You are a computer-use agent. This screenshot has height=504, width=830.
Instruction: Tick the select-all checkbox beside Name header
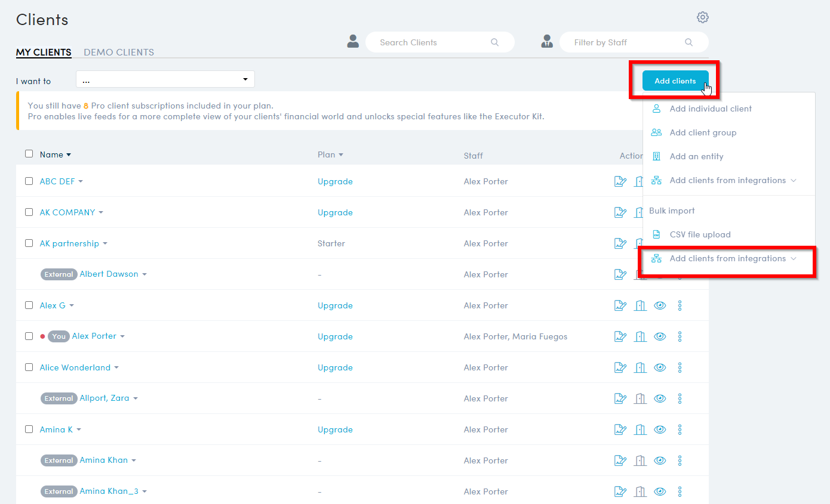pos(29,154)
